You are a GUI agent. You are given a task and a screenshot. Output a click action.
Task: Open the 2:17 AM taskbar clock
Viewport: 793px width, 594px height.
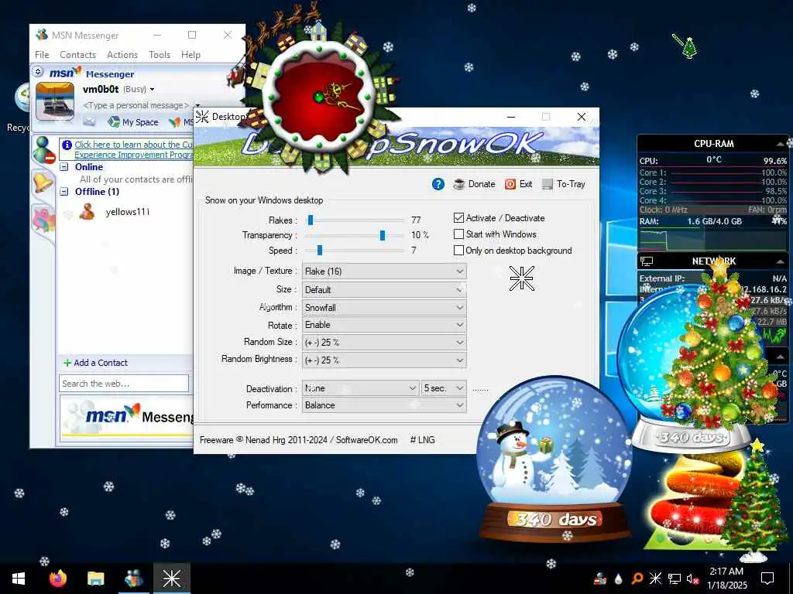(726, 579)
